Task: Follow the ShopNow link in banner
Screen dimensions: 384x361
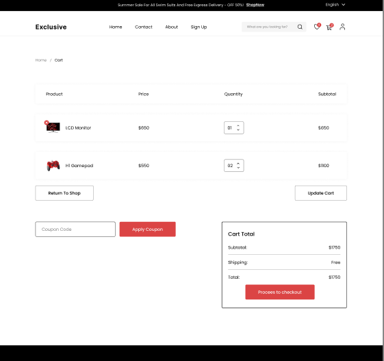Action: click(x=255, y=5)
